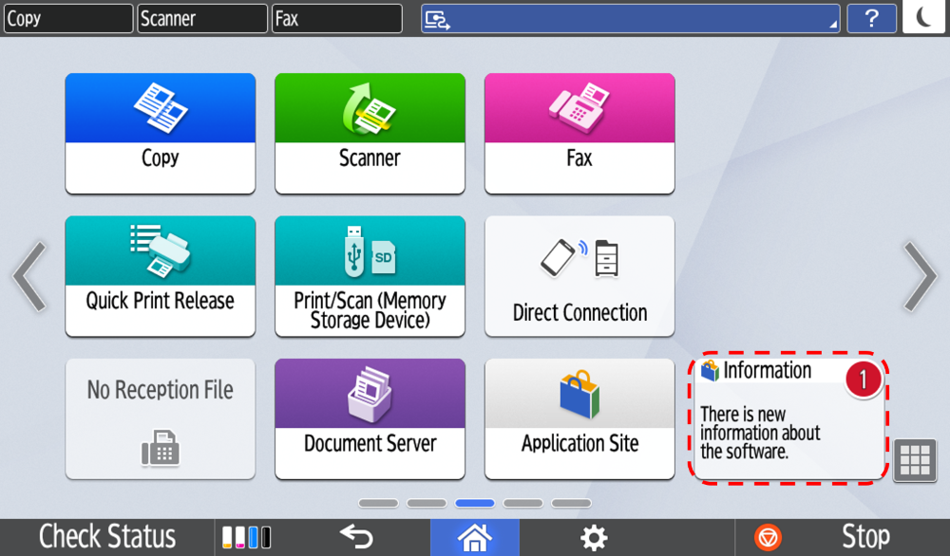Open the Fax application tile
950x556 pixels.
[x=579, y=133]
